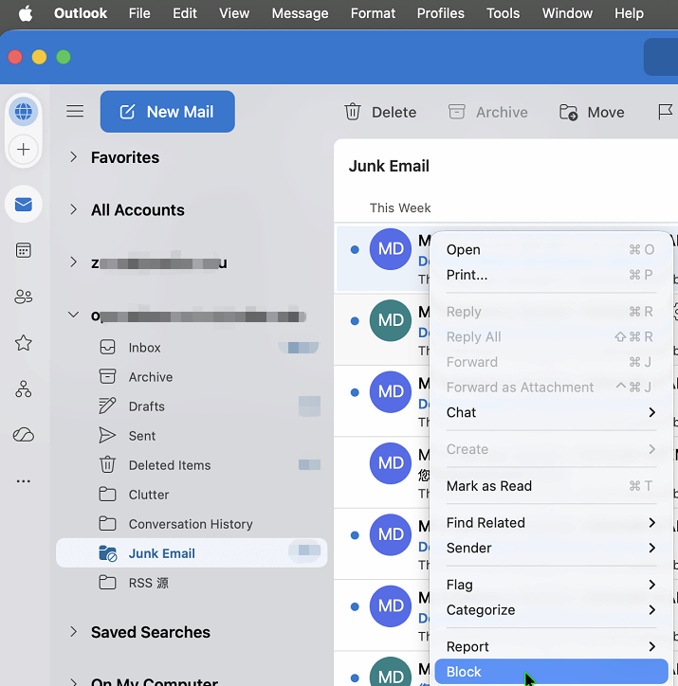
Task: Show more apps via ellipsis icon
Action: pos(24,481)
